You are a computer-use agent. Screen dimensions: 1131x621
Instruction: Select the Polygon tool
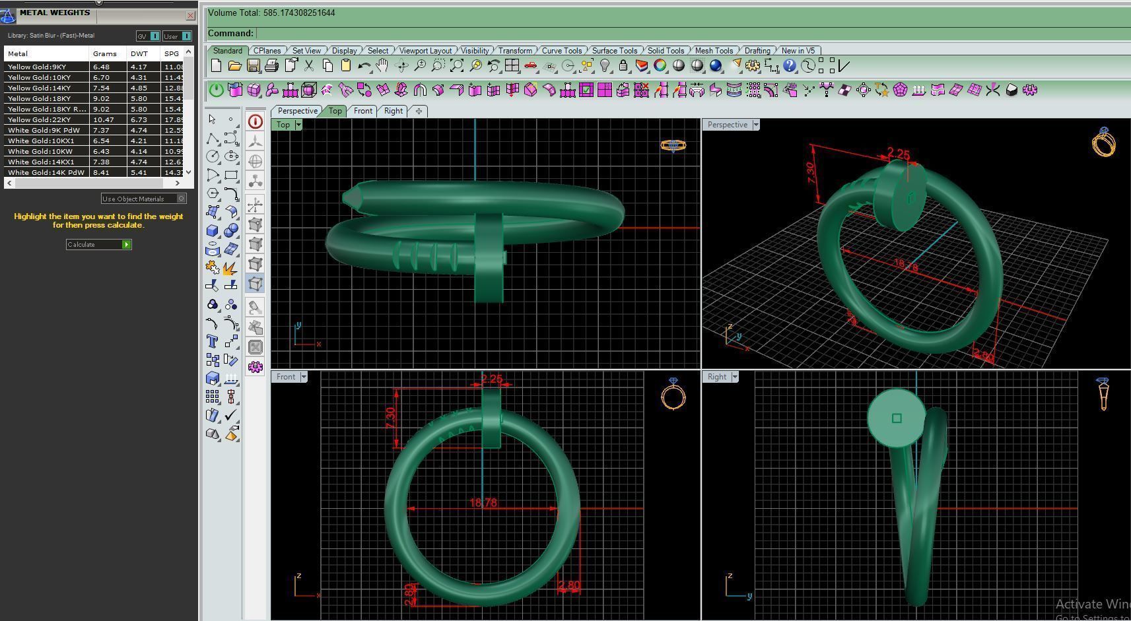click(x=213, y=193)
